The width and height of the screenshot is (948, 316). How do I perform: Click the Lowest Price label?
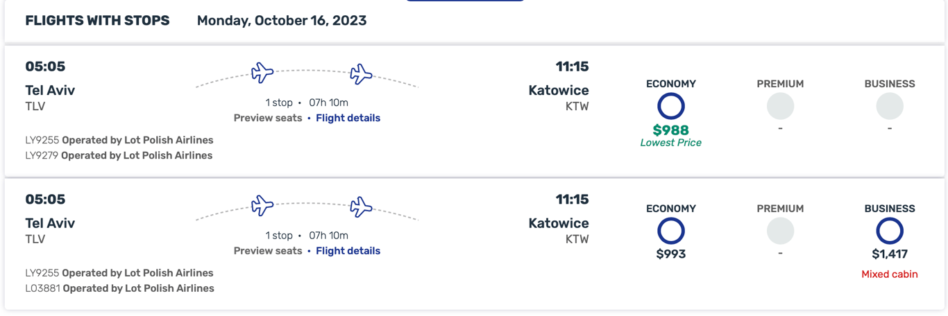670,143
